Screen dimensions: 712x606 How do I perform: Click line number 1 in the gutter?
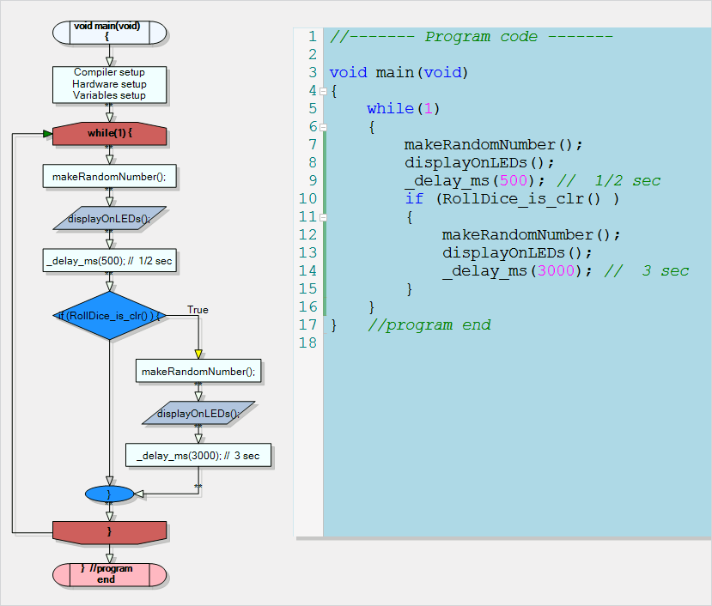pos(311,37)
